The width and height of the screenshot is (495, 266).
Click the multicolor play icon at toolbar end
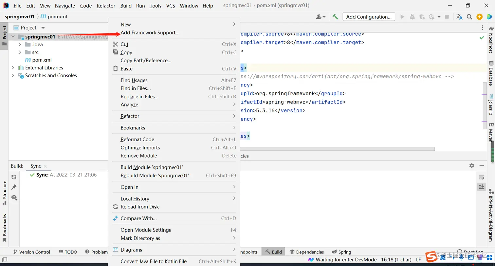[489, 17]
